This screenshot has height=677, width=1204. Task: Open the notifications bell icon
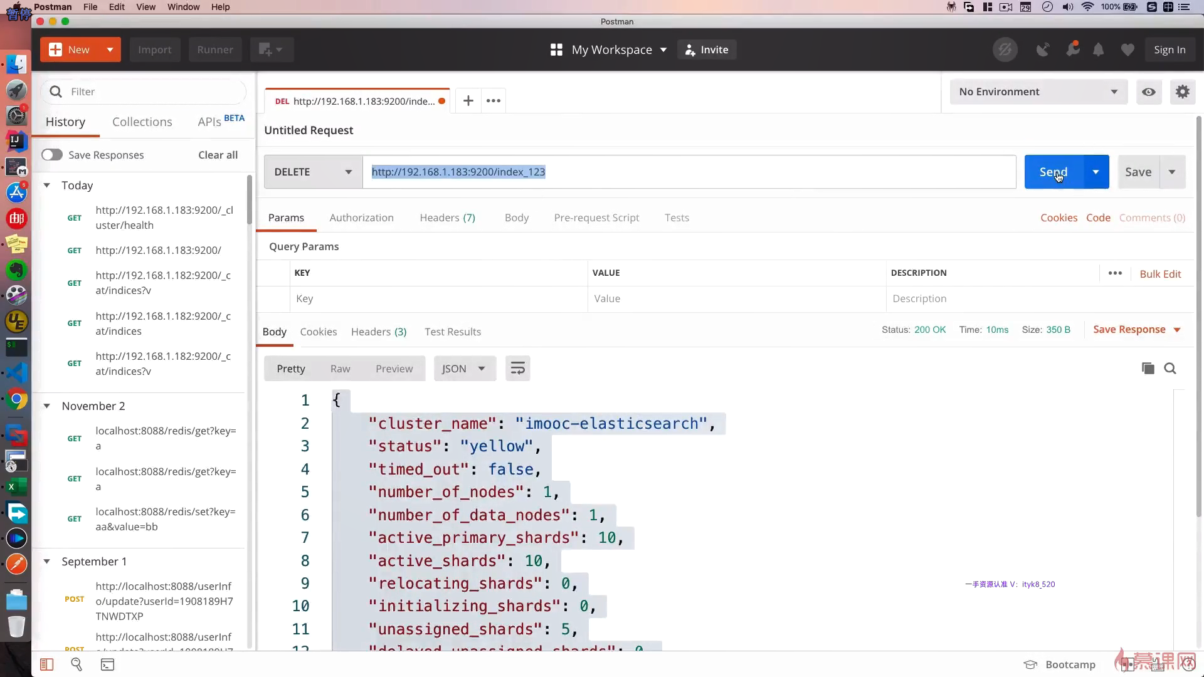coord(1098,50)
